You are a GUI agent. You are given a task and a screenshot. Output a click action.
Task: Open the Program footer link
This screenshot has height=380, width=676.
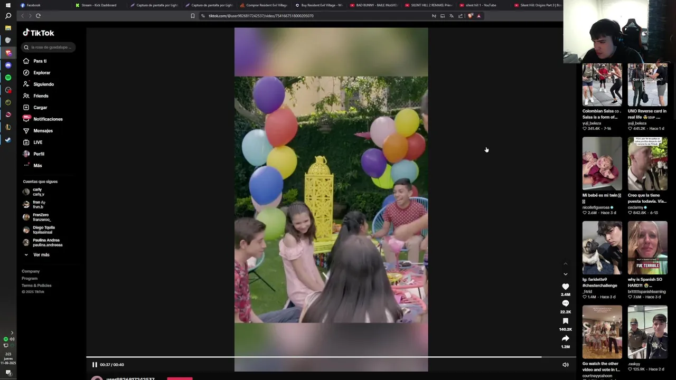click(x=30, y=278)
